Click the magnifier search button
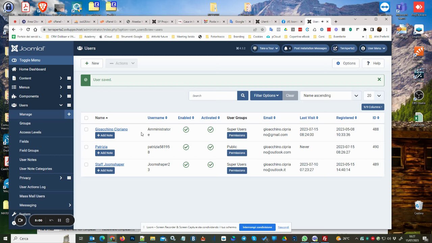432x243 pixels. click(x=243, y=96)
